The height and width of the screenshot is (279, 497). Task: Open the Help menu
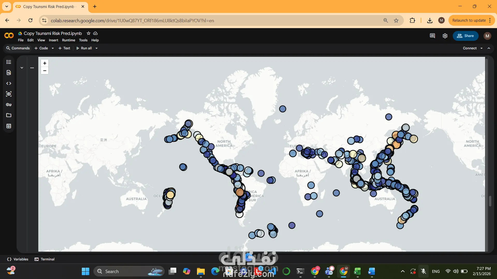tap(95, 40)
